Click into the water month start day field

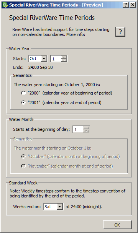coord(78,129)
